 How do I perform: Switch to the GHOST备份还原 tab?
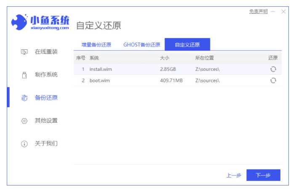141,45
